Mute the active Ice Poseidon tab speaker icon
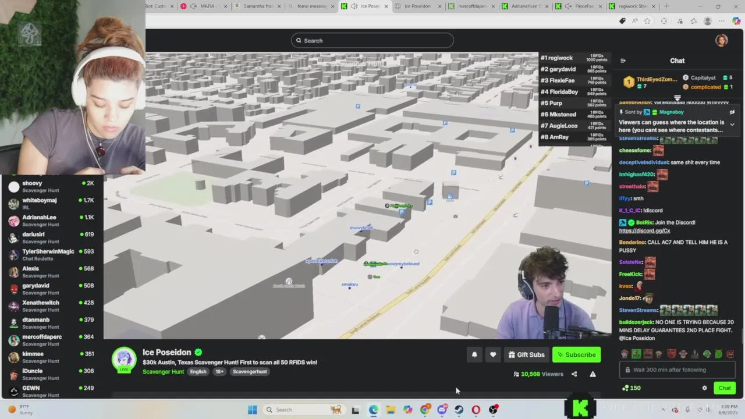The width and height of the screenshot is (745, 419). [354, 6]
